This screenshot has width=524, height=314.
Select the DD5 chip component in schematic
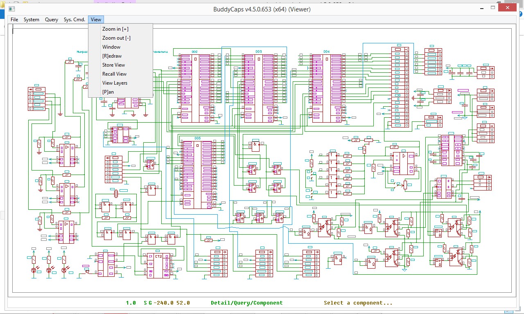(197, 175)
